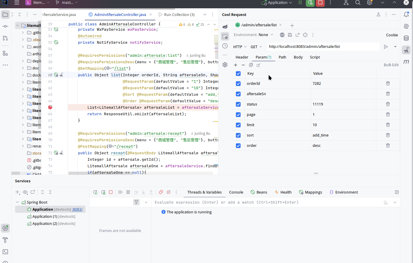Open the HTTP protocol dropdown

point(239,47)
